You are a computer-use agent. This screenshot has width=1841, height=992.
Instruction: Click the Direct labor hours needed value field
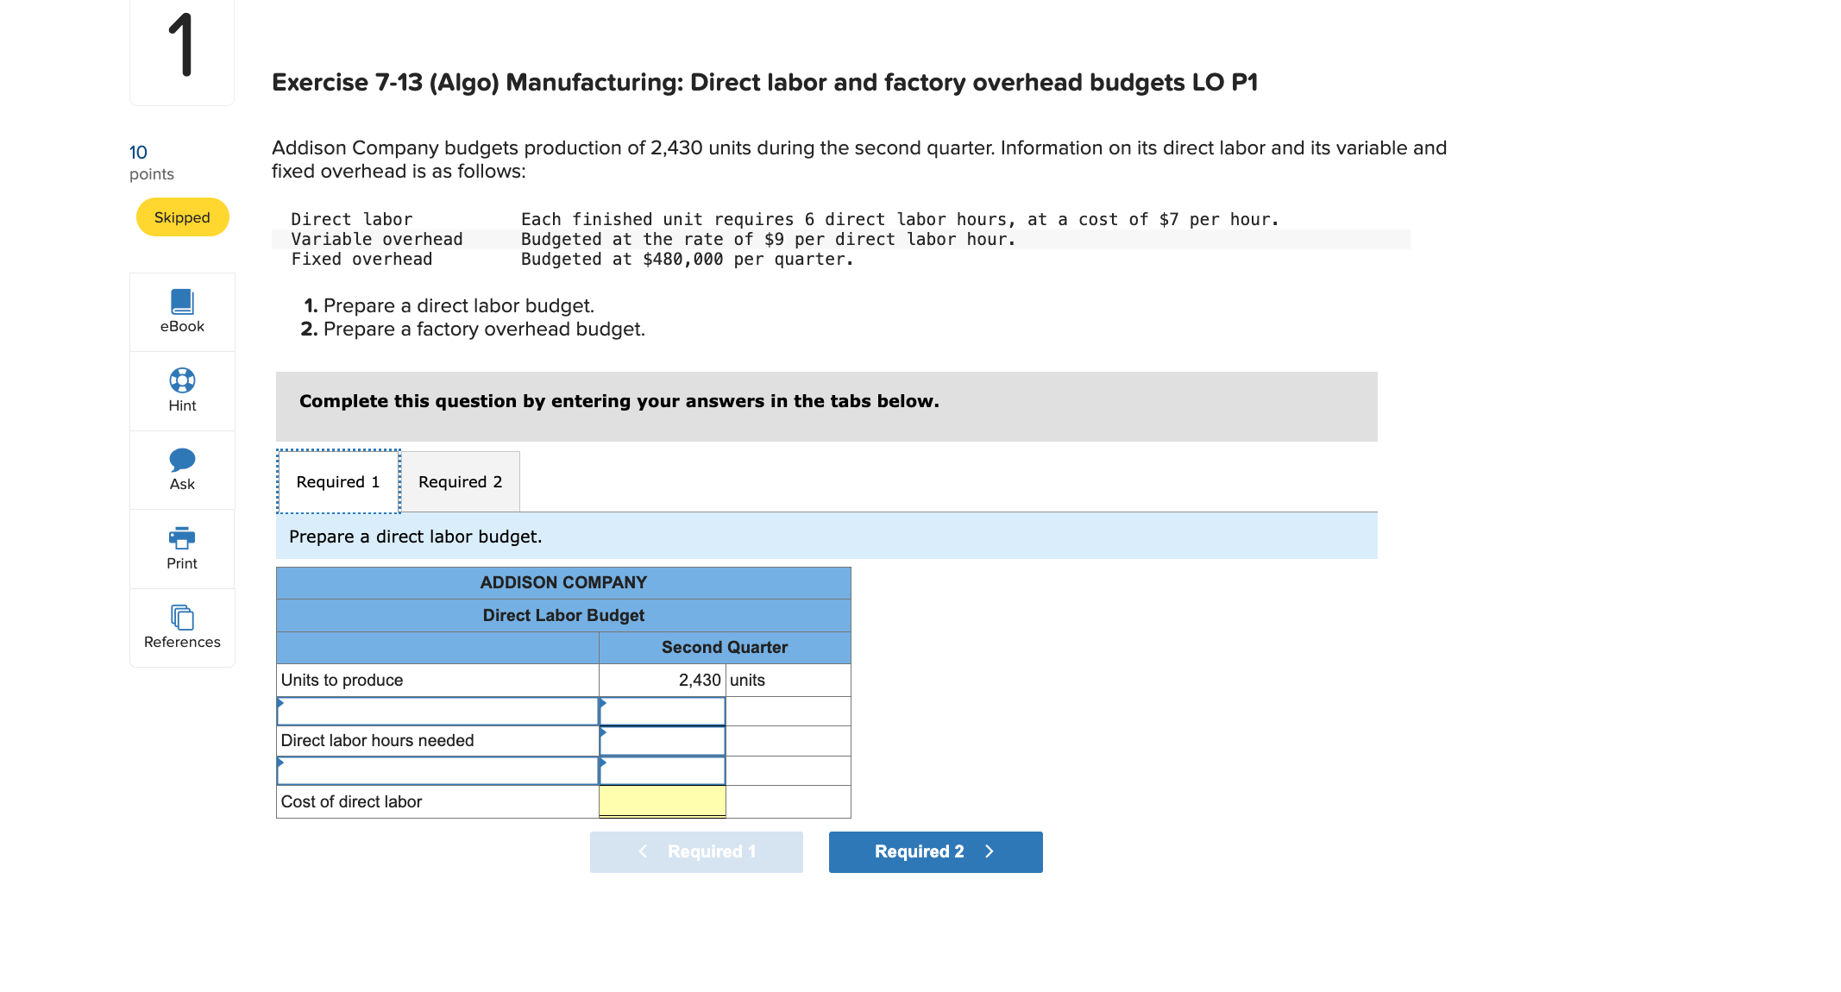point(663,741)
